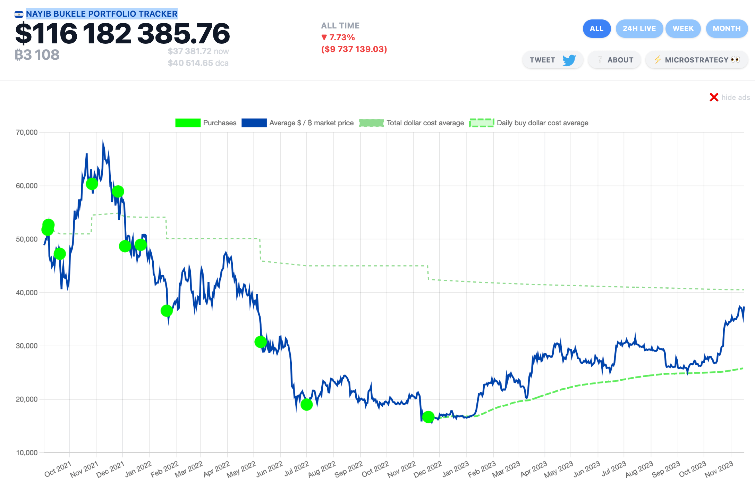Screen dimensions: 755x490
Task: Click the hide ads link
Action: (736, 98)
